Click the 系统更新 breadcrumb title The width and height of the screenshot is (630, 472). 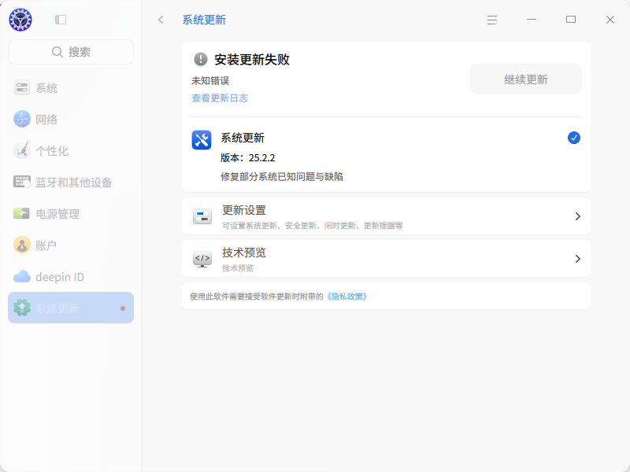point(204,20)
